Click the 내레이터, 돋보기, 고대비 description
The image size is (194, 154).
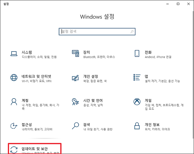37,129
